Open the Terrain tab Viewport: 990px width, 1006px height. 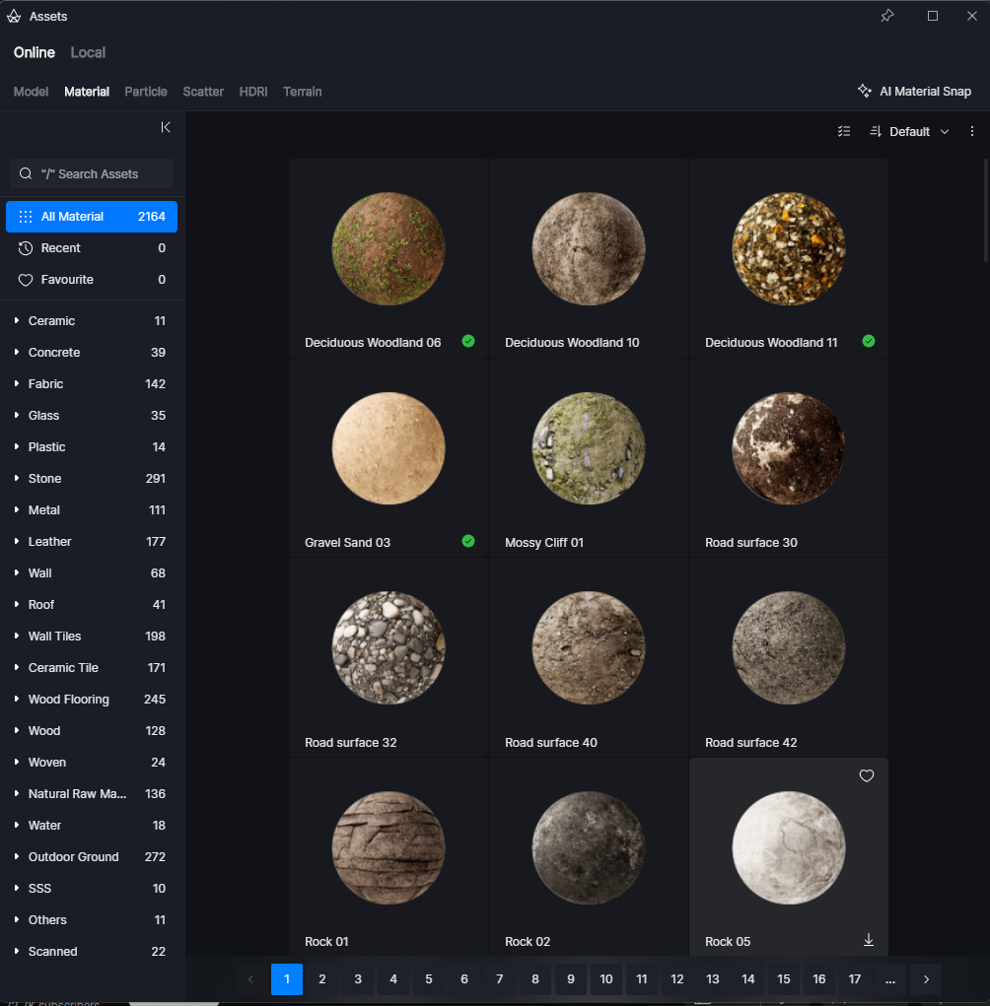point(303,92)
